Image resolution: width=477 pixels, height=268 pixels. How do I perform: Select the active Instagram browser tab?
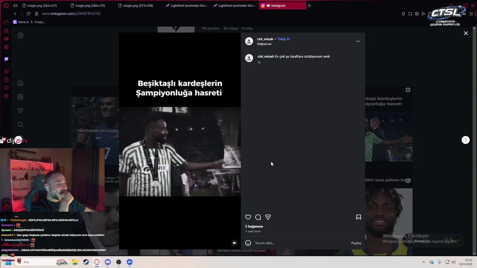pyautogui.click(x=282, y=6)
